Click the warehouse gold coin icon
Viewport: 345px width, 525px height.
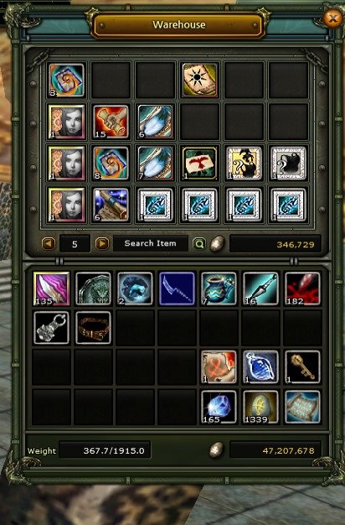(x=217, y=243)
